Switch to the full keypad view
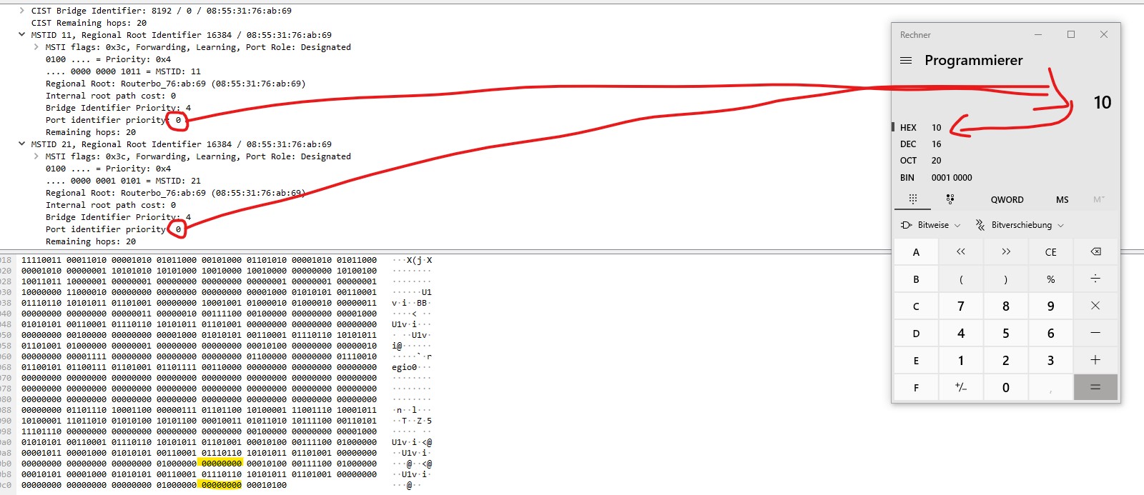Viewport: 1144px width, 495px height. point(913,199)
